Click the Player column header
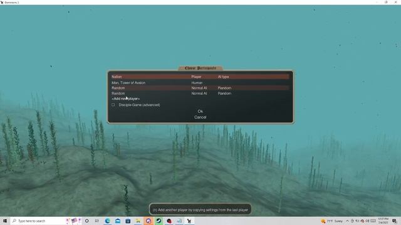The image size is (401, 225). click(196, 77)
